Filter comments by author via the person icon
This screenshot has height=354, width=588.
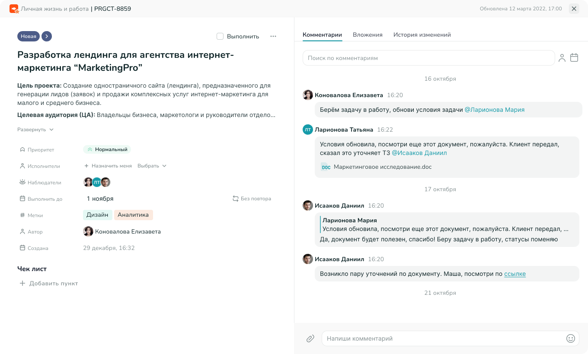(x=562, y=57)
